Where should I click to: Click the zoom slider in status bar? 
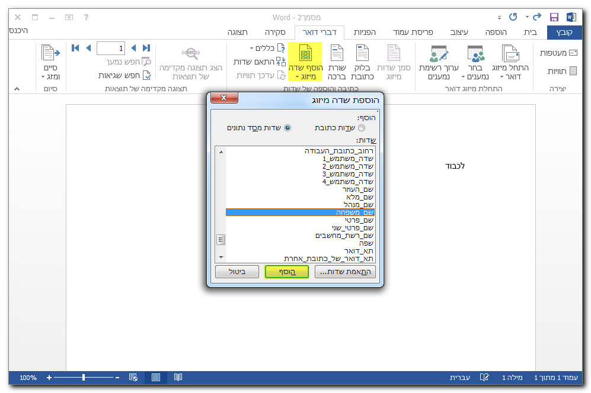(x=84, y=377)
